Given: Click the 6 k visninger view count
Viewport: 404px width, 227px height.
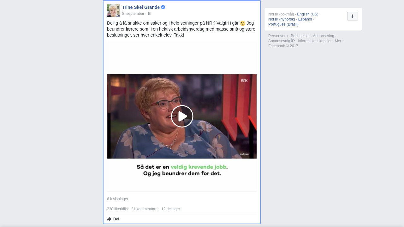Looking at the screenshot, I should pos(117,199).
